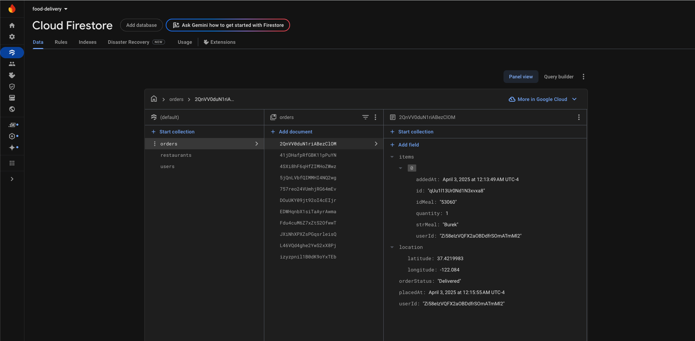The width and height of the screenshot is (695, 341).
Task: Click the Firebase flame logo
Action: (x=12, y=9)
